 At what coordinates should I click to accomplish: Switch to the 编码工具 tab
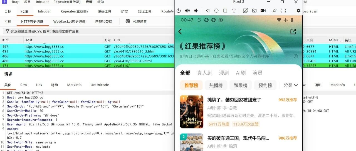[x=105, y=11]
